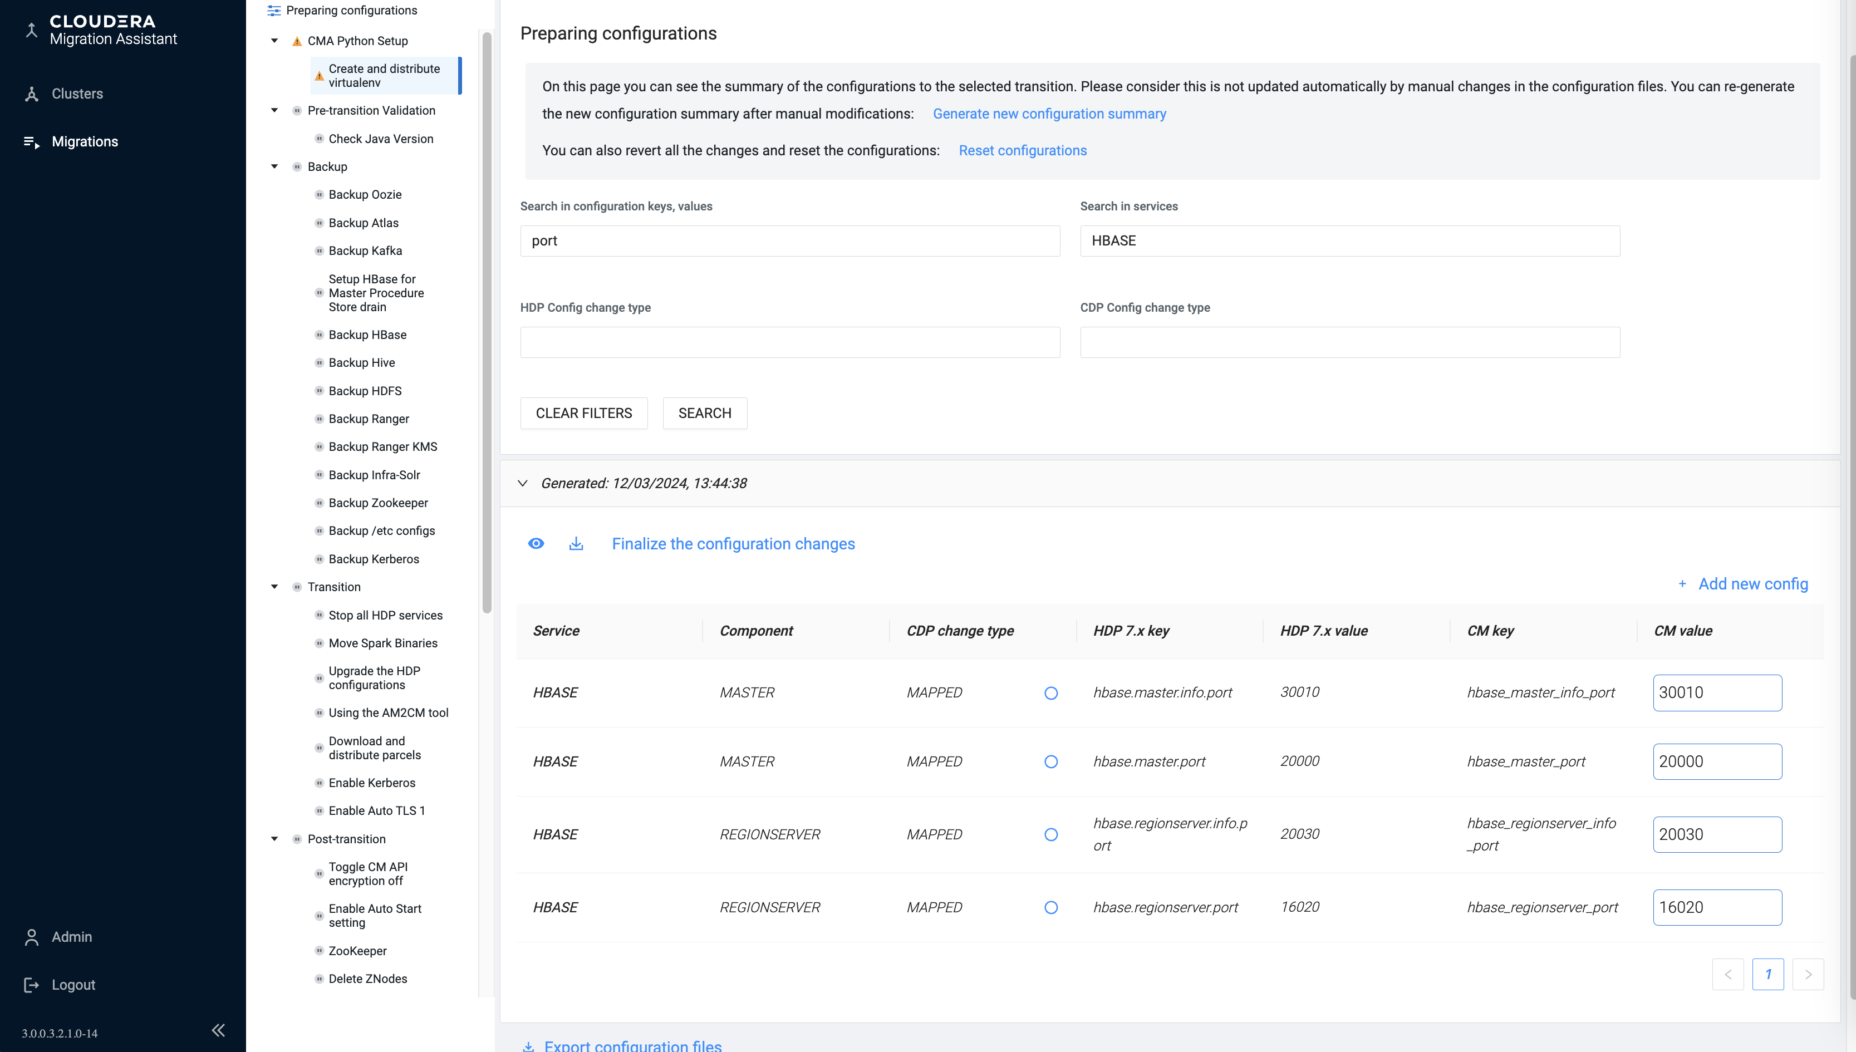Click the Clusters sidebar icon
The height and width of the screenshot is (1052, 1856).
(x=31, y=94)
